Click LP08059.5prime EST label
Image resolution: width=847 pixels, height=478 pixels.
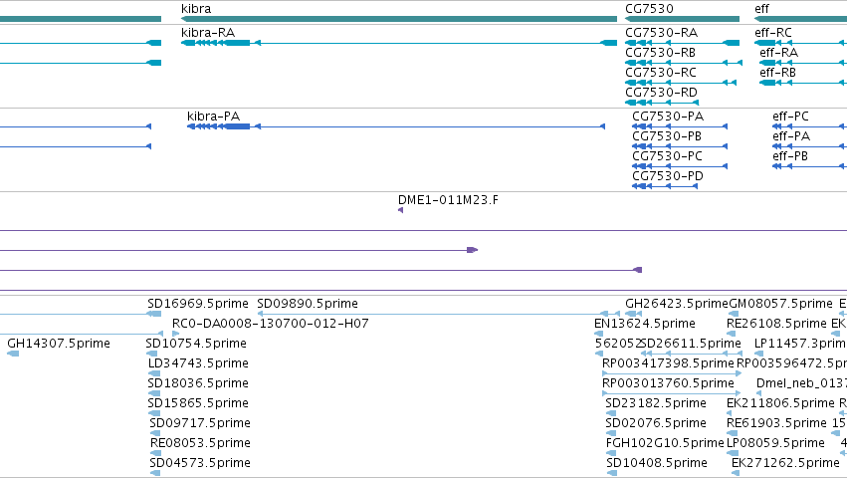point(775,443)
